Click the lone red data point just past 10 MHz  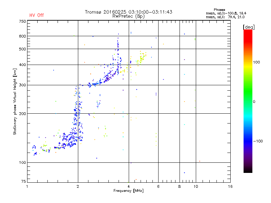(x=200, y=161)
